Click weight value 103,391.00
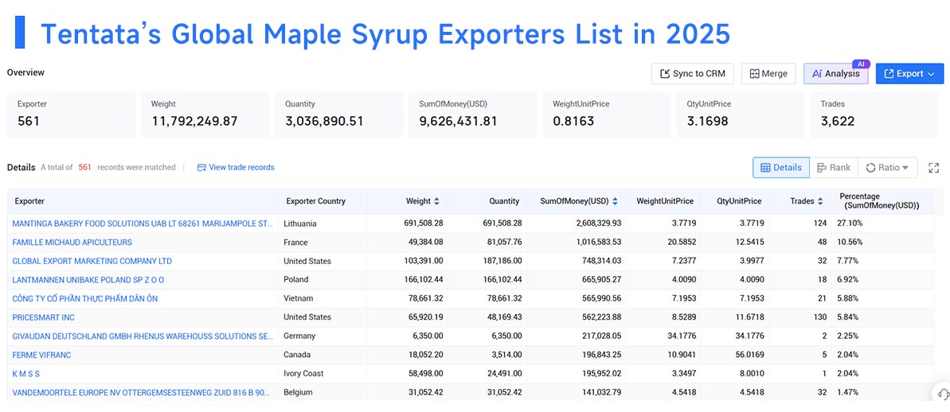This screenshot has height=412, width=950. [x=423, y=261]
